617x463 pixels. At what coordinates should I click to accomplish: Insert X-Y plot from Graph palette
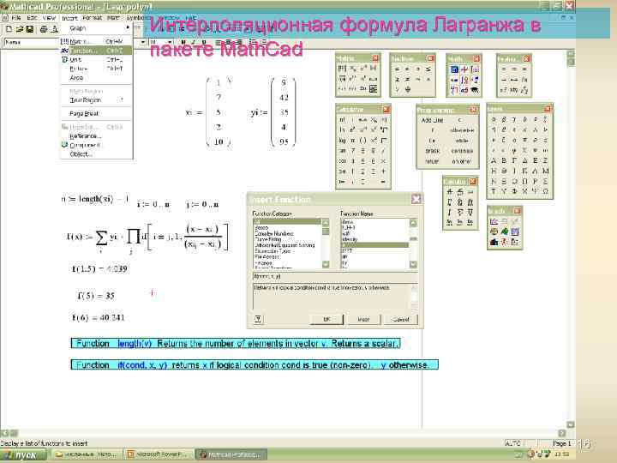click(494, 222)
